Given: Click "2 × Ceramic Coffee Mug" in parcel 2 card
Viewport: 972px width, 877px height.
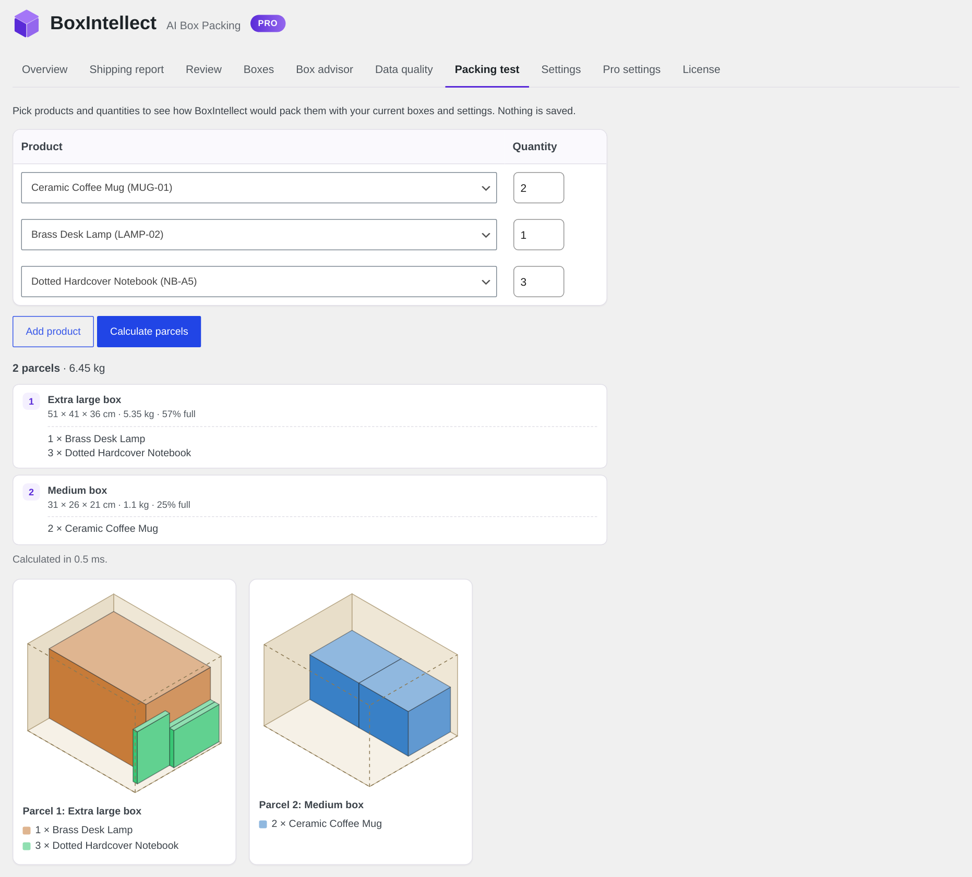Looking at the screenshot, I should pos(103,529).
